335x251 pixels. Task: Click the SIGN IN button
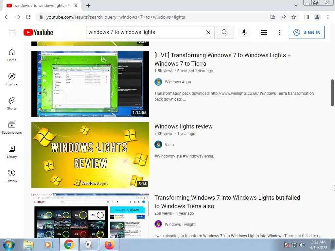coord(307,32)
